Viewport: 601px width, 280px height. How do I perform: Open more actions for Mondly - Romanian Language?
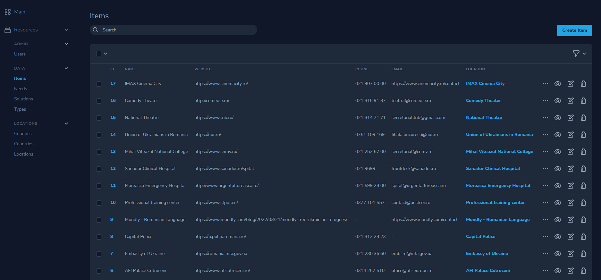coord(546,220)
